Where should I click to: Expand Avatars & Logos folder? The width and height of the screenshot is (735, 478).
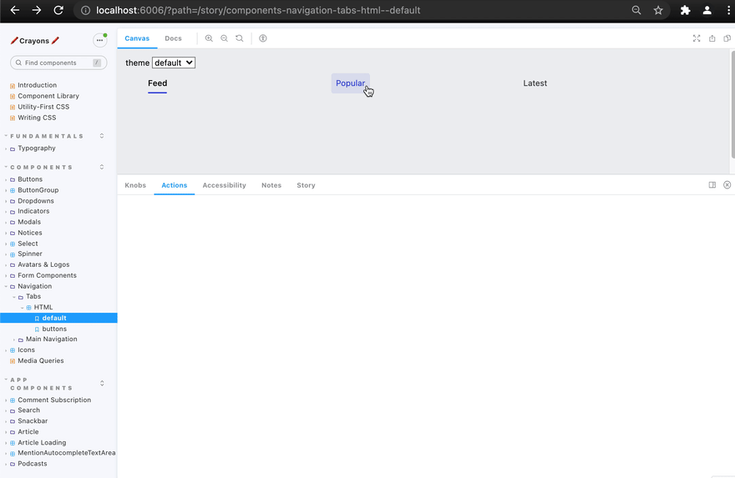click(43, 264)
